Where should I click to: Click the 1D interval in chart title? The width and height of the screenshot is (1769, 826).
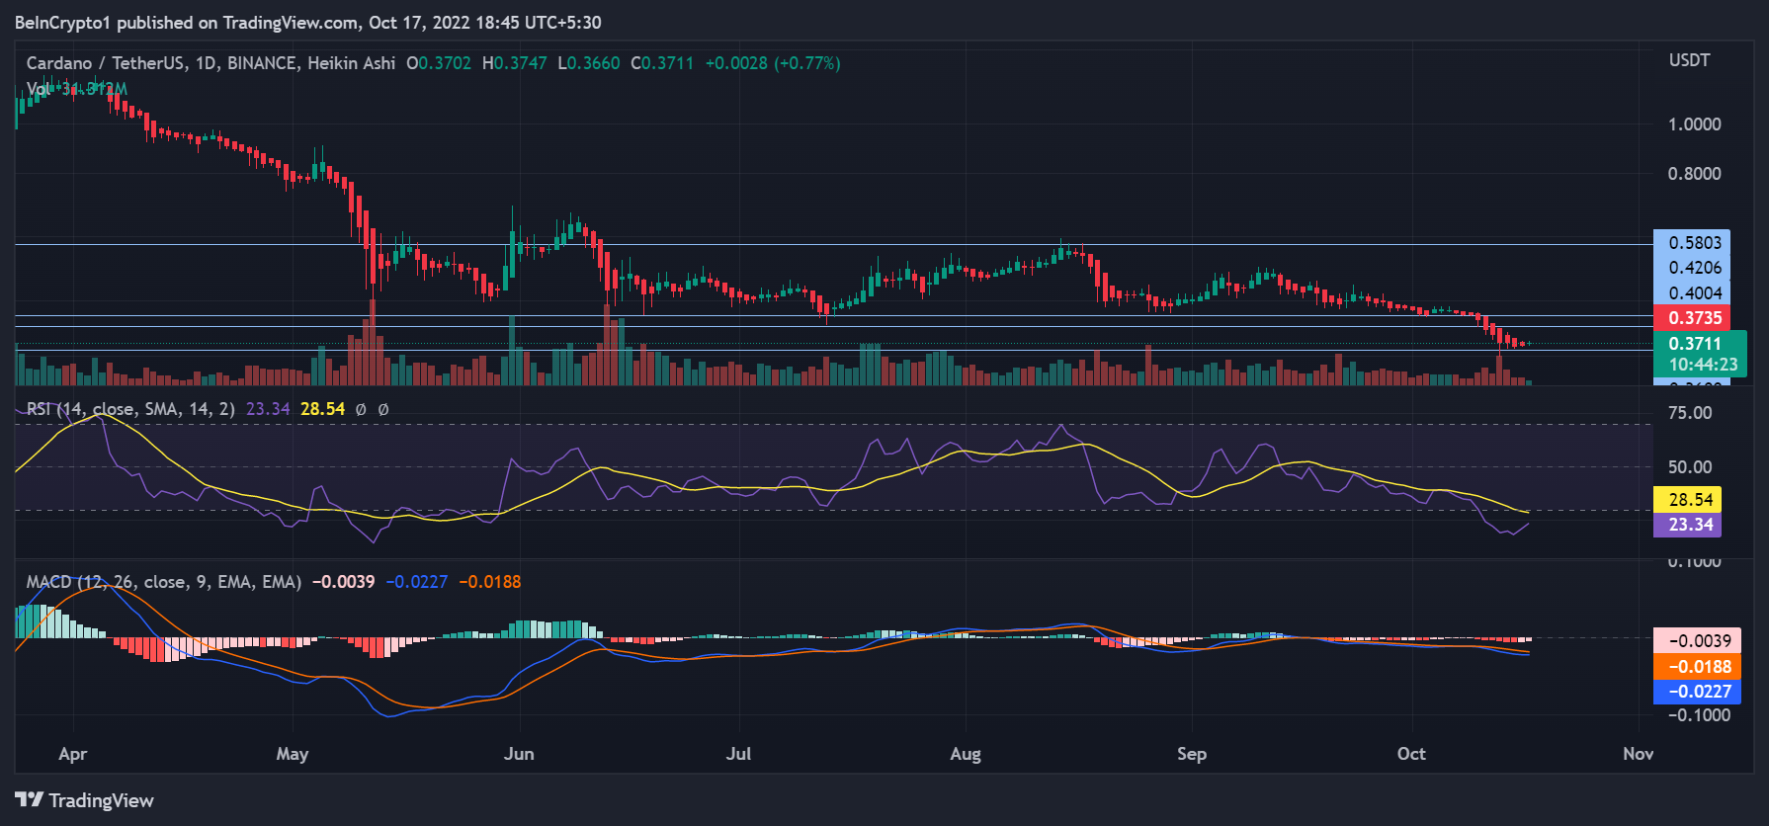point(206,63)
